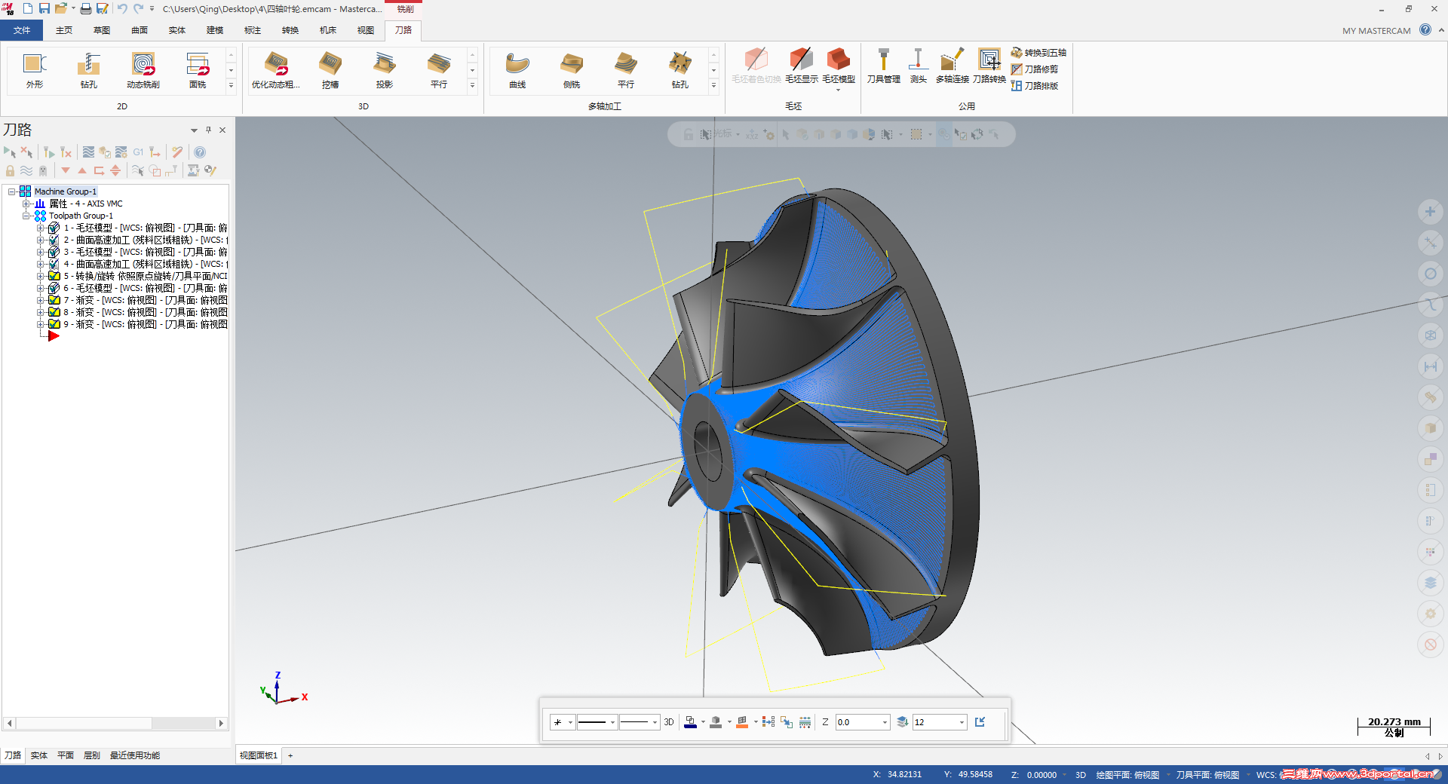Pick the 面铣 face mill toolpath
Image resolution: width=1448 pixels, height=784 pixels.
(x=198, y=70)
